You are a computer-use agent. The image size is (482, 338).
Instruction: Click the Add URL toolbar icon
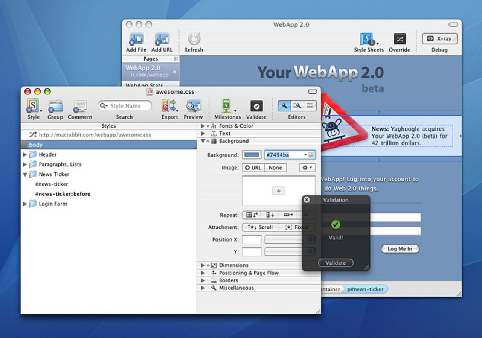pos(162,39)
